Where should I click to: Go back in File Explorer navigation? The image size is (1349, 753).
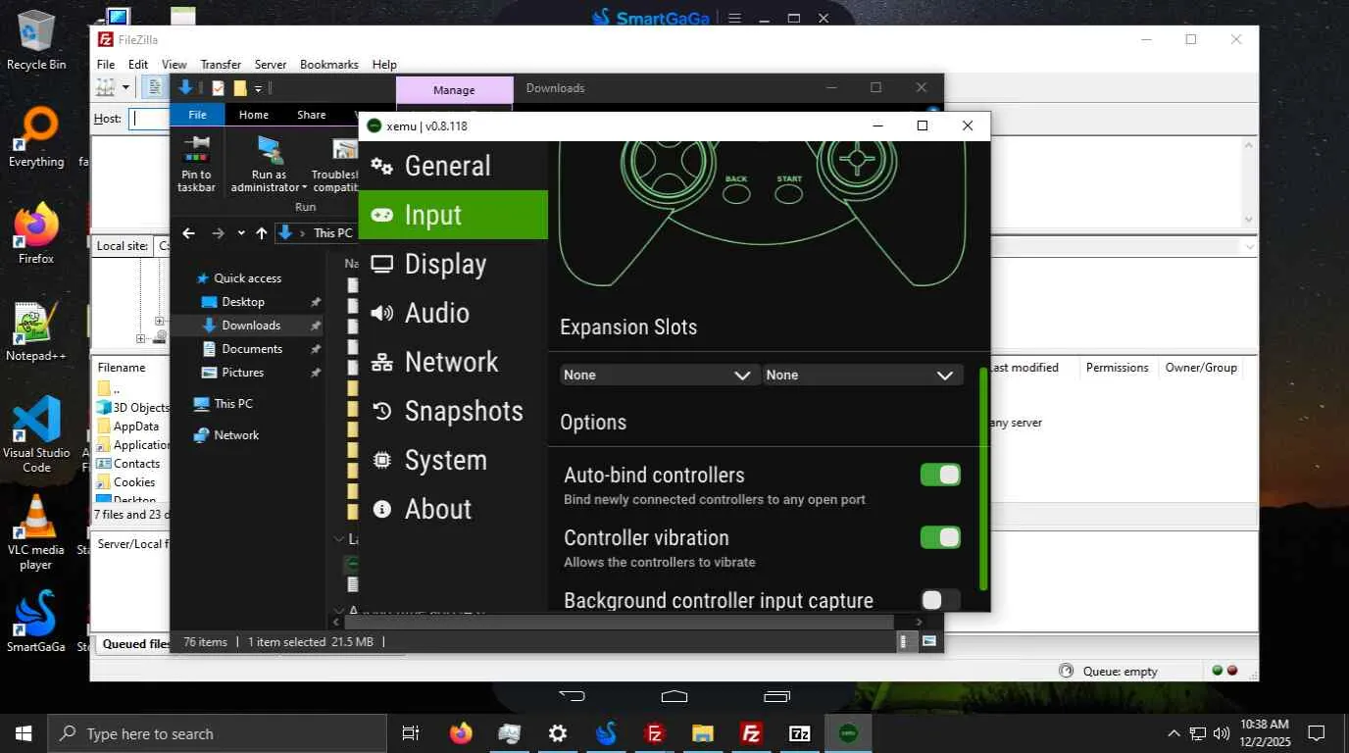[x=189, y=233]
